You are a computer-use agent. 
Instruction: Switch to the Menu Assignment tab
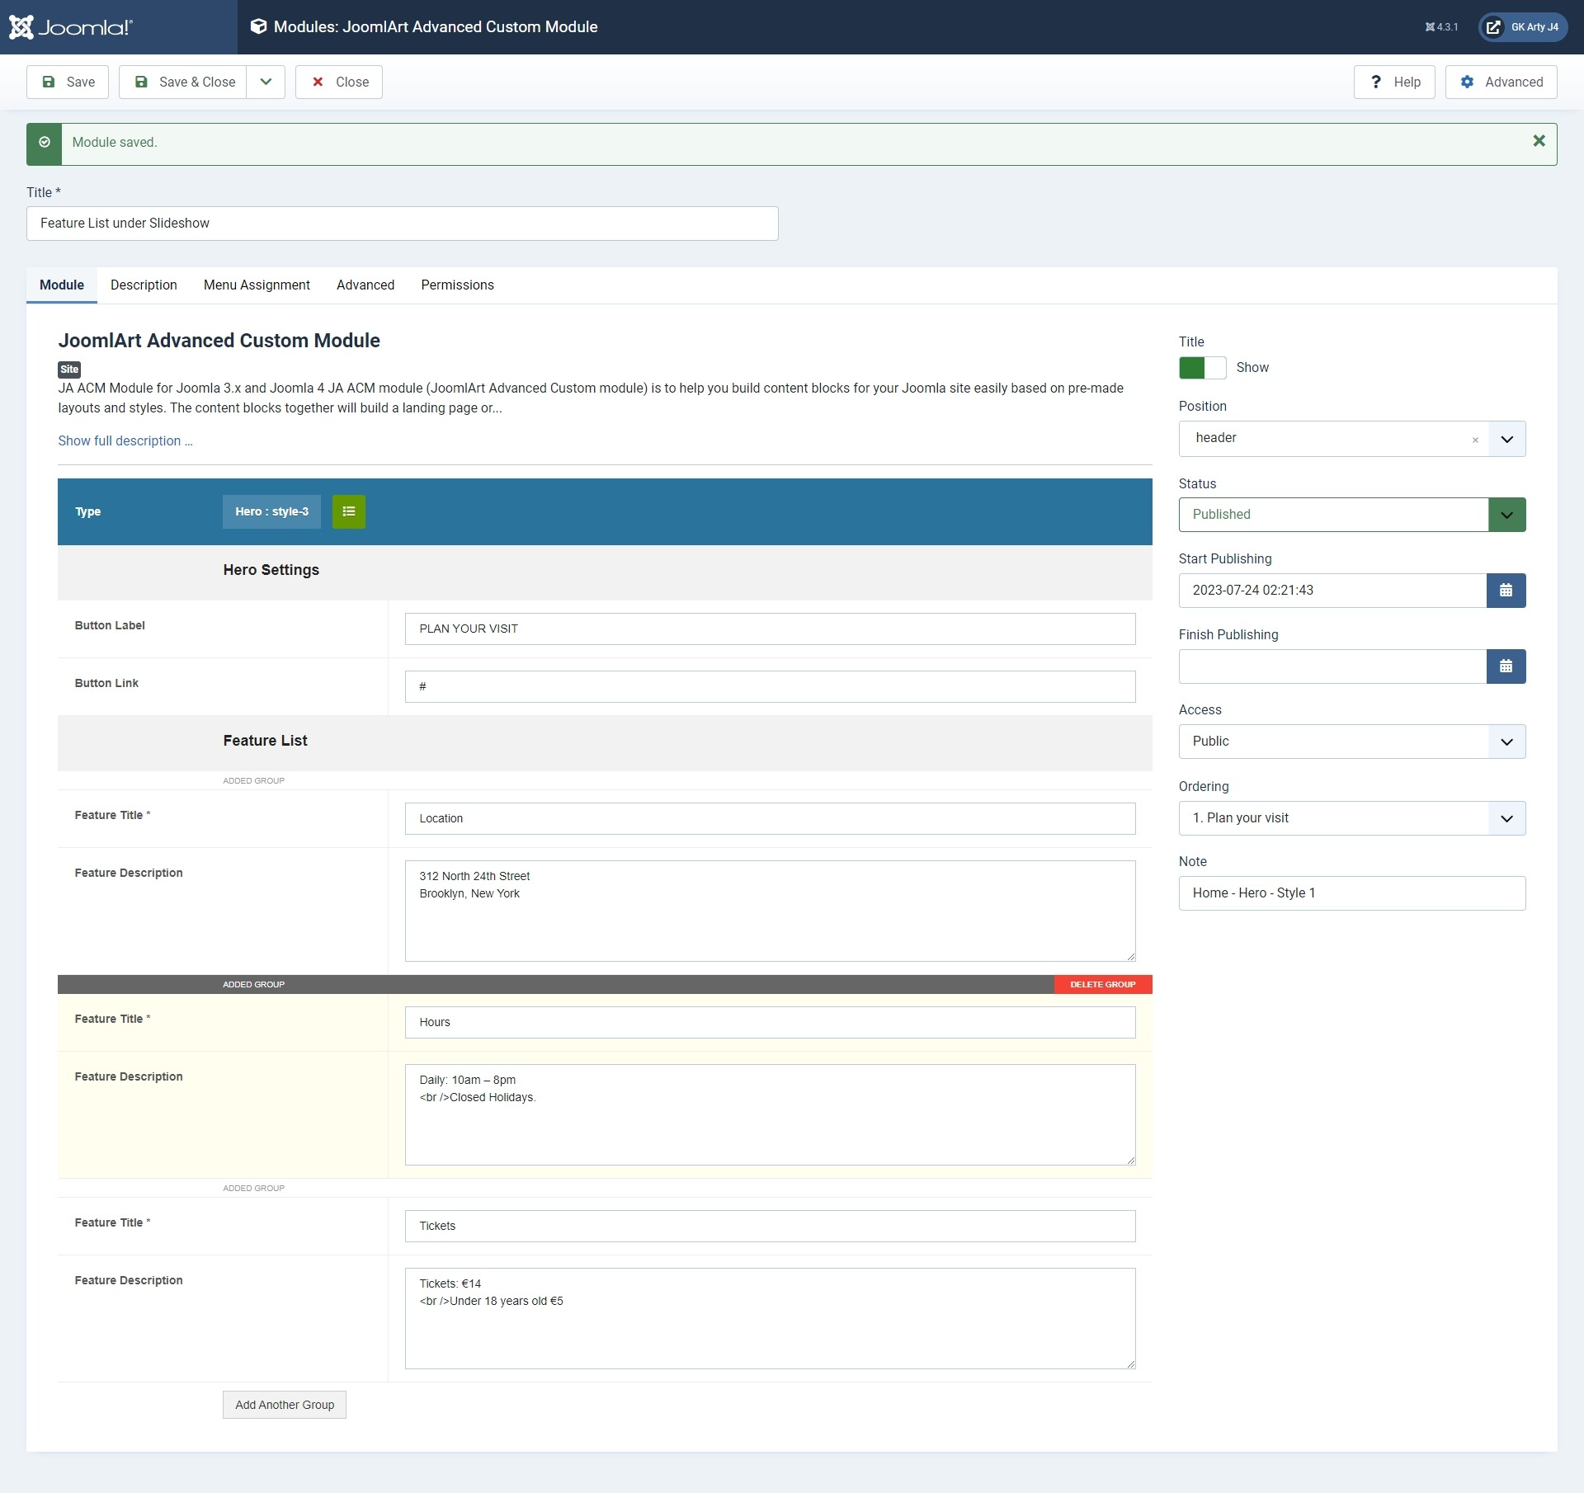tap(257, 285)
